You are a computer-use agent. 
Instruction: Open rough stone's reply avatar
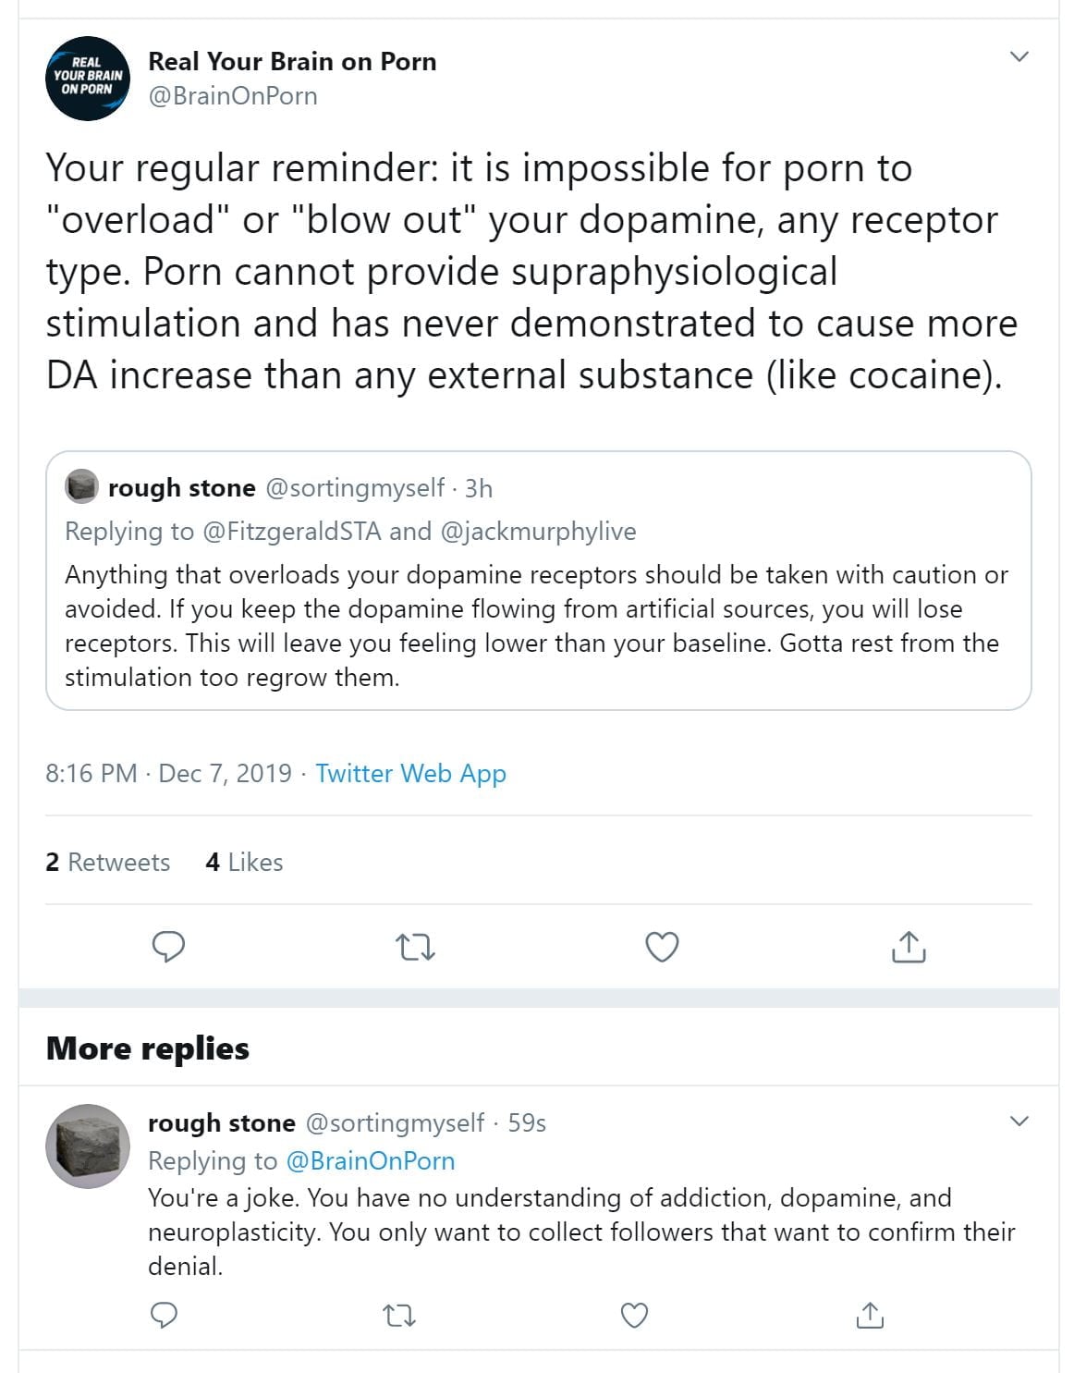[88, 1146]
